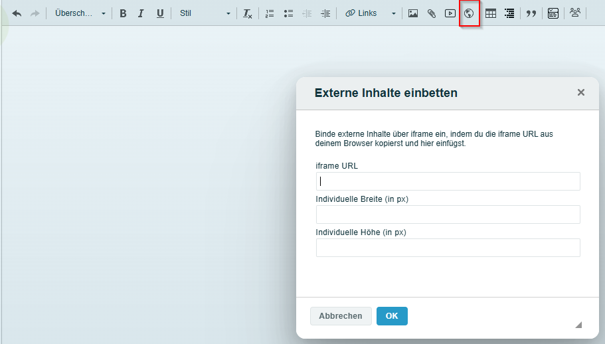Click the insert video icon

[x=450, y=13]
